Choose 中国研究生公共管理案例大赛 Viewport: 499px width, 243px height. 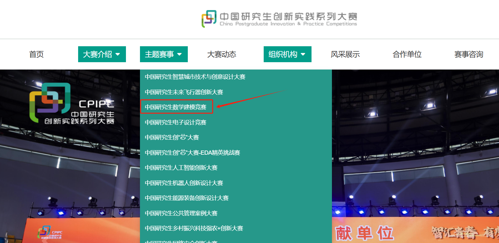click(x=181, y=213)
